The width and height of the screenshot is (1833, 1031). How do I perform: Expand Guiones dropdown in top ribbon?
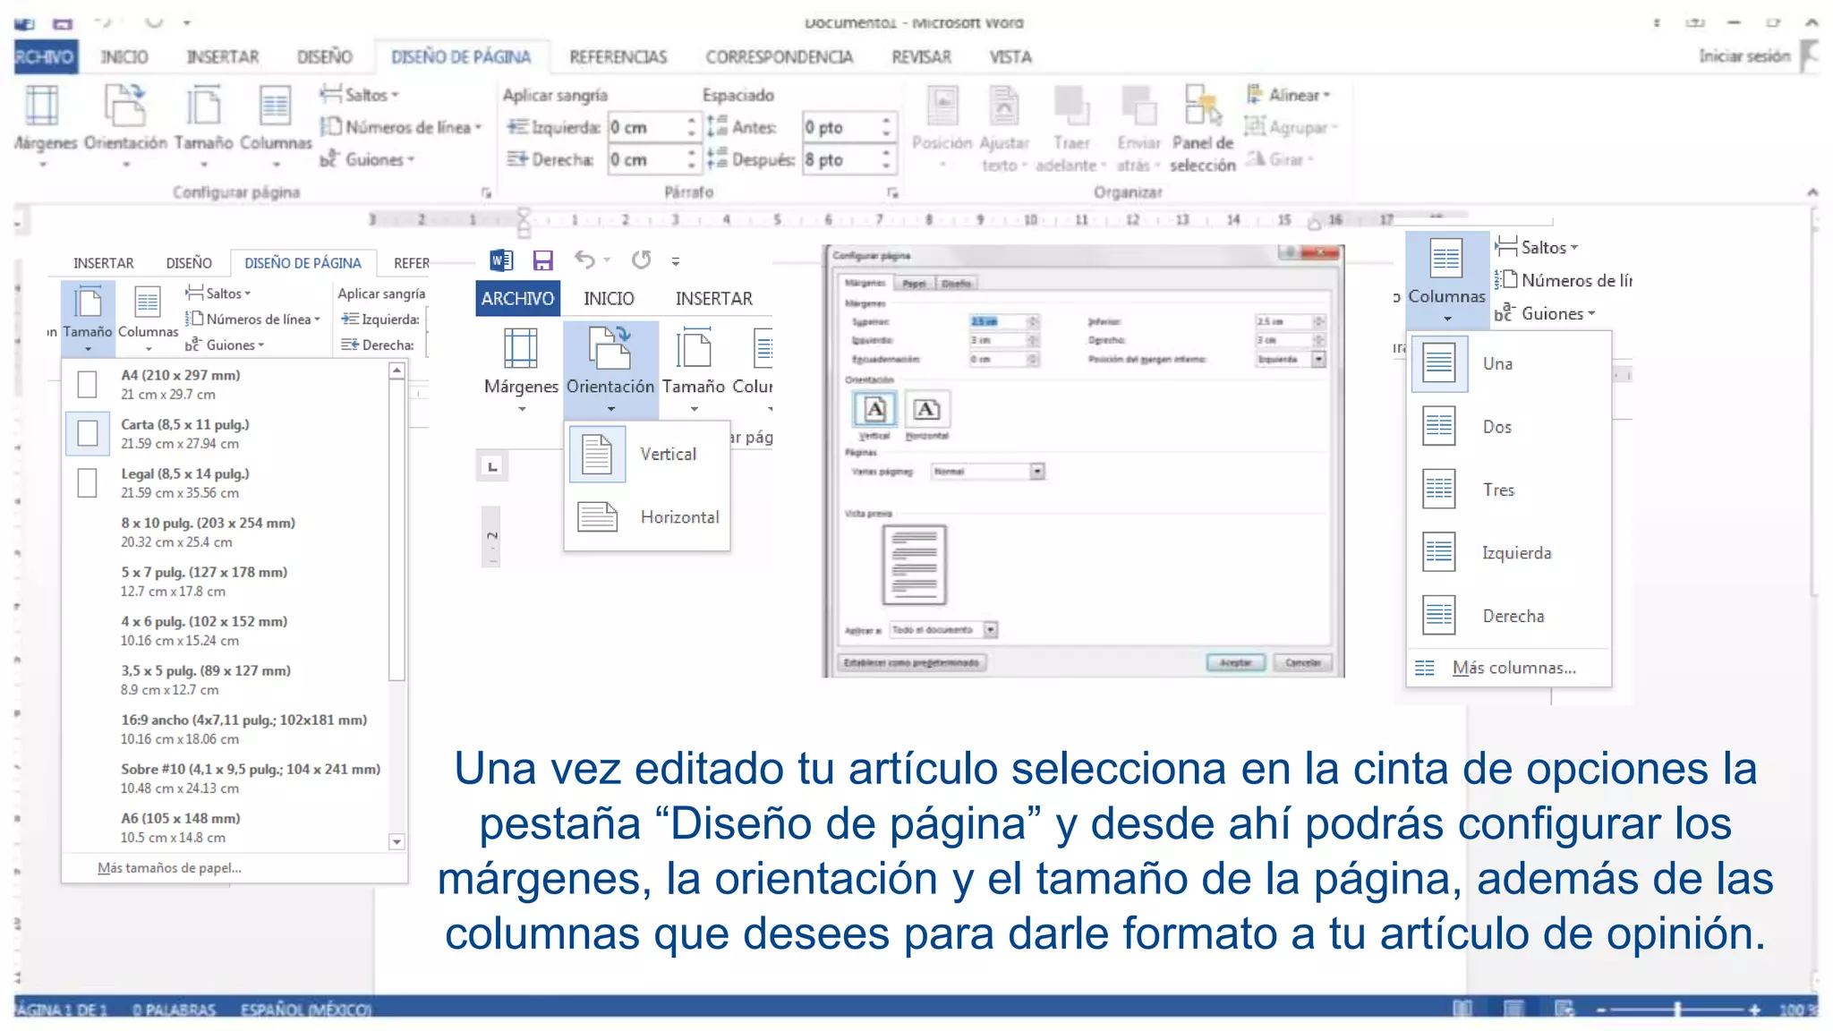pos(368,159)
